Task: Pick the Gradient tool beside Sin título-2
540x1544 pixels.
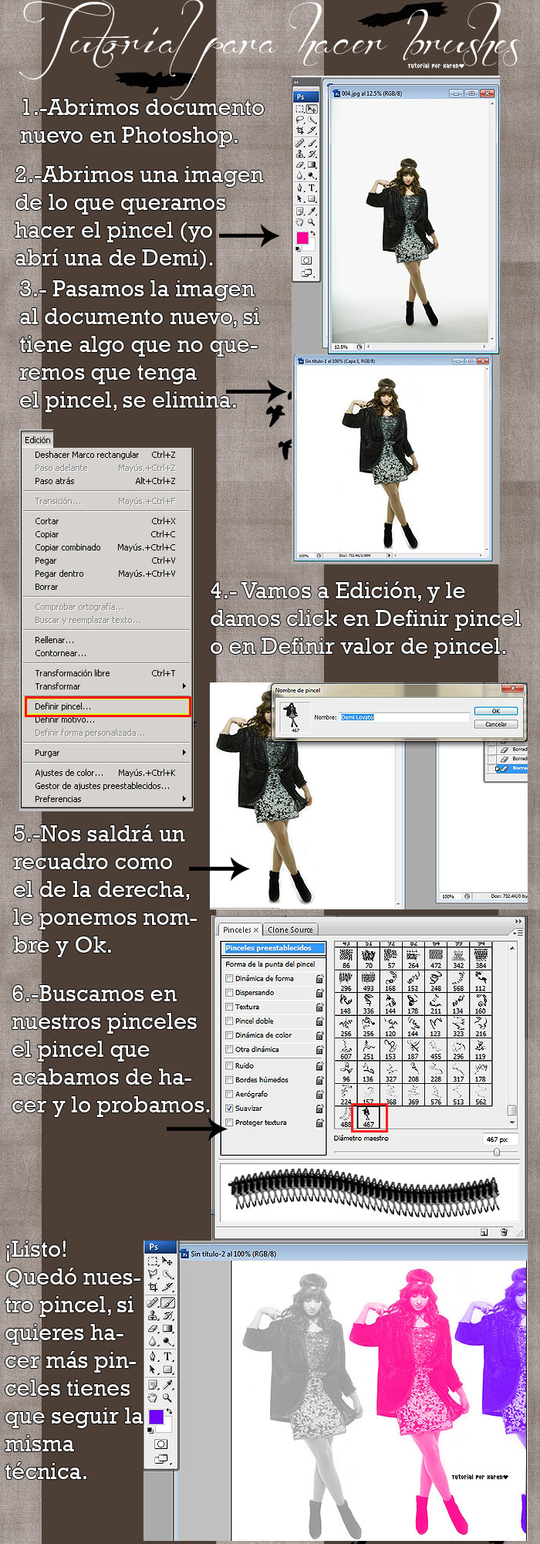Action: click(x=167, y=1329)
